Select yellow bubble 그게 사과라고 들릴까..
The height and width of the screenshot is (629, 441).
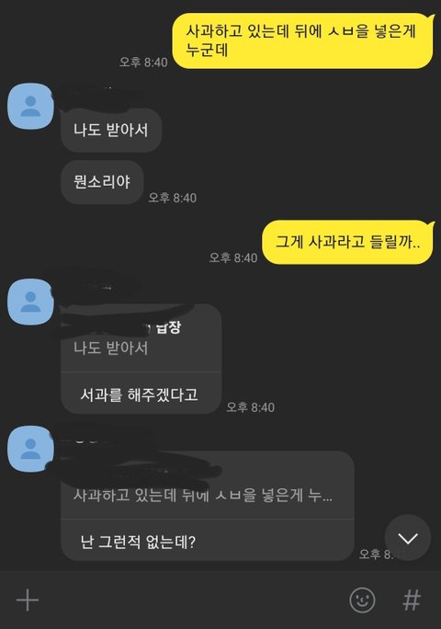coord(348,242)
